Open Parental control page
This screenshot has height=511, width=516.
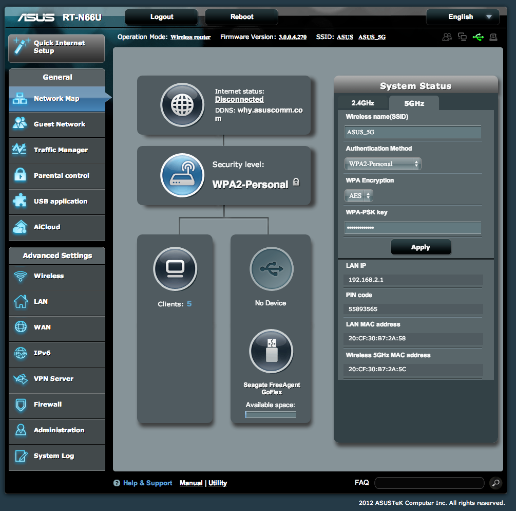tap(57, 176)
